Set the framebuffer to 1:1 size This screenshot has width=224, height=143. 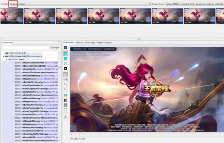[x=66, y=80]
